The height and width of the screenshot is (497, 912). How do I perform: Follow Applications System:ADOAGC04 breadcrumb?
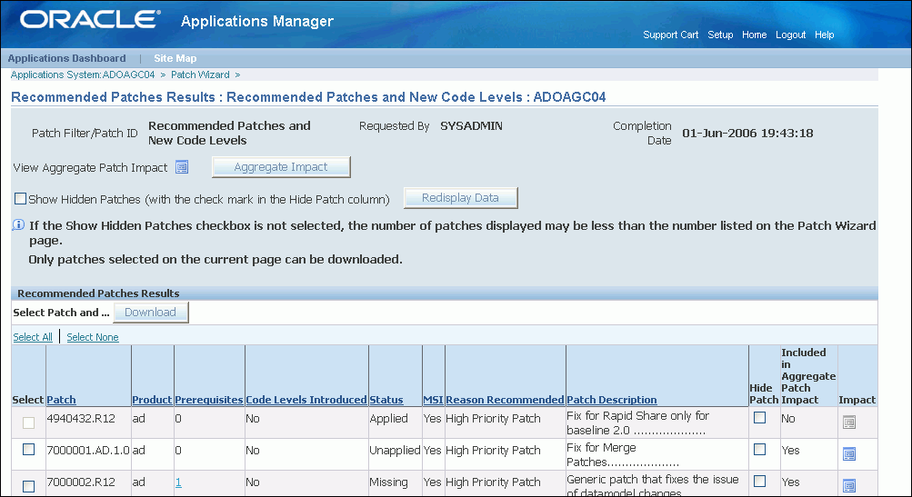click(x=83, y=75)
